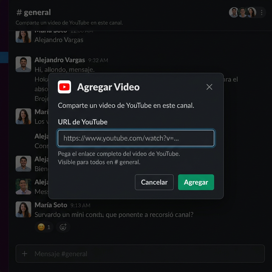Close the Agregar Video dialog

coord(209,87)
